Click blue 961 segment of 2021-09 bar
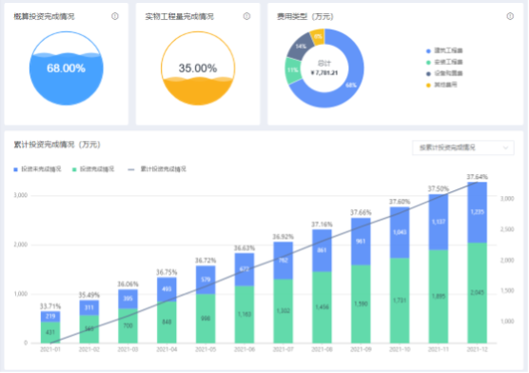Viewport: 529px width, 373px height. pos(361,242)
